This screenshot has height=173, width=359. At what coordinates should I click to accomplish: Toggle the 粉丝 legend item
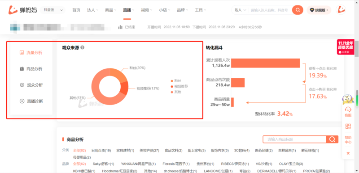click(x=176, y=80)
